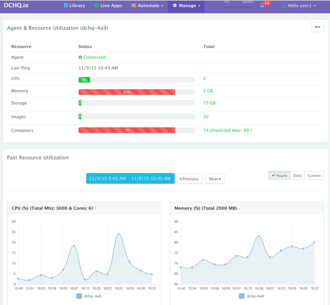This screenshot has width=330, height=305.
Task: Click the Previous time range button
Action: point(189,179)
